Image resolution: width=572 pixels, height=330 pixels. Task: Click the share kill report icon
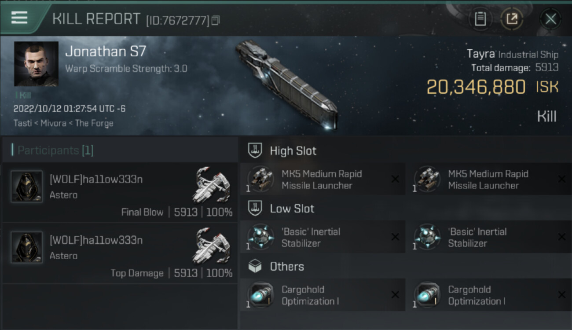pos(512,19)
